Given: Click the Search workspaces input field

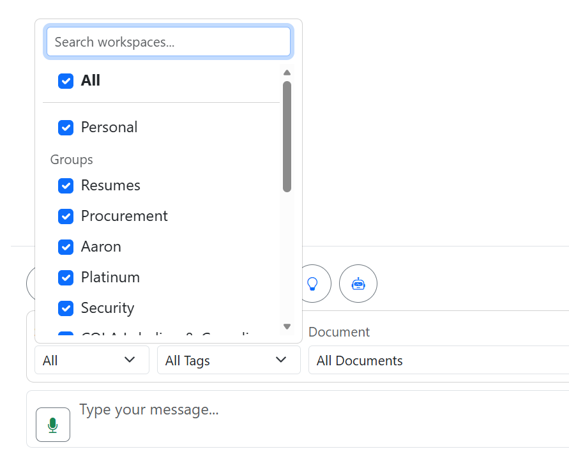Looking at the screenshot, I should click(x=169, y=42).
